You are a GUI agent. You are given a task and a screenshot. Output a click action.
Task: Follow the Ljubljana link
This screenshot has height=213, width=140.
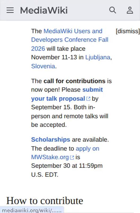[x=98, y=58]
